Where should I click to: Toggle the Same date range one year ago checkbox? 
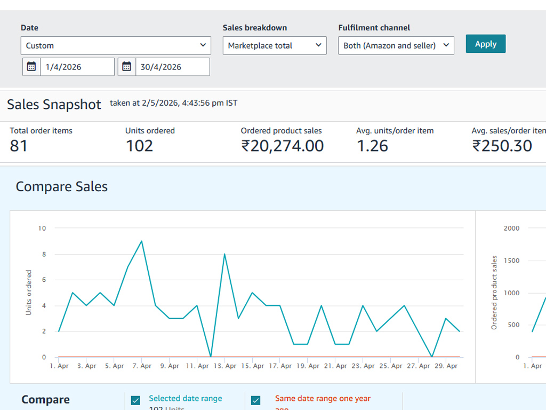pyautogui.click(x=255, y=400)
